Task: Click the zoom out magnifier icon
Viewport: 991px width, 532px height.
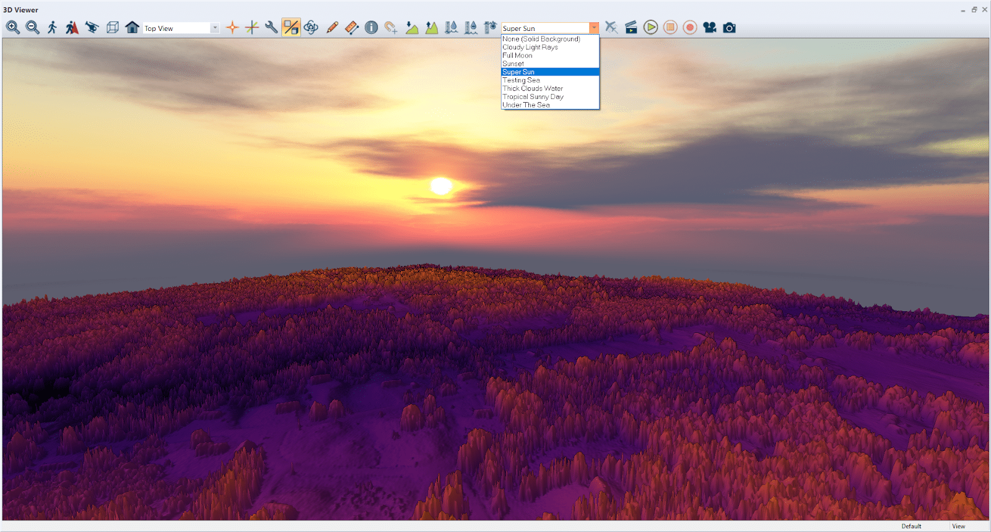Action: coord(33,28)
